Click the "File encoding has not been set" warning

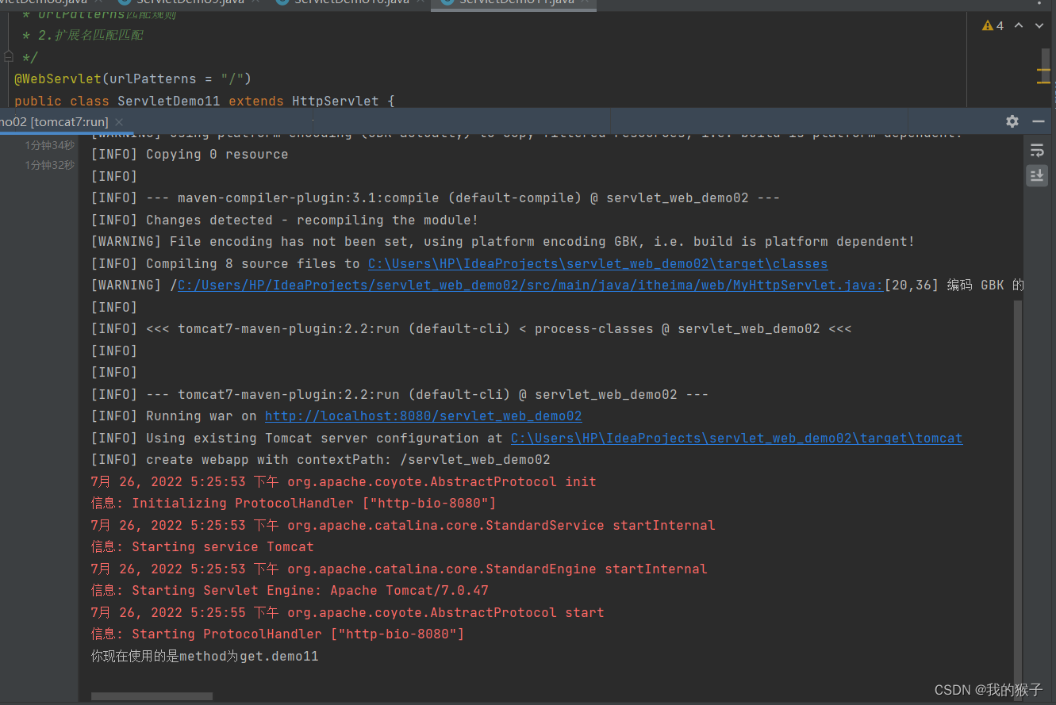[503, 242]
